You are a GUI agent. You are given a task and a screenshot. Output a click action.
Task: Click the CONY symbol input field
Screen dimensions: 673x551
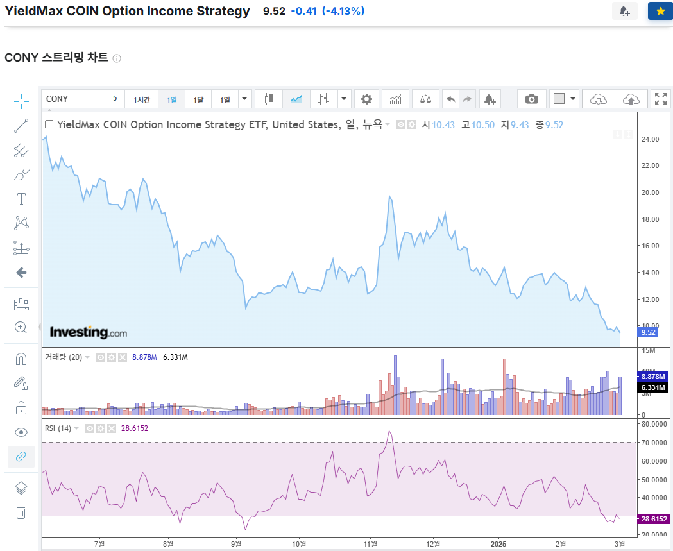point(73,99)
